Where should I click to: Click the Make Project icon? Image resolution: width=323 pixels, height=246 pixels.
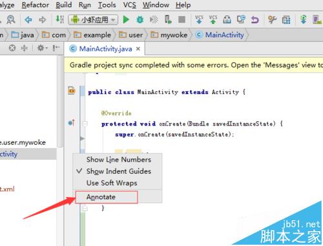59,19
